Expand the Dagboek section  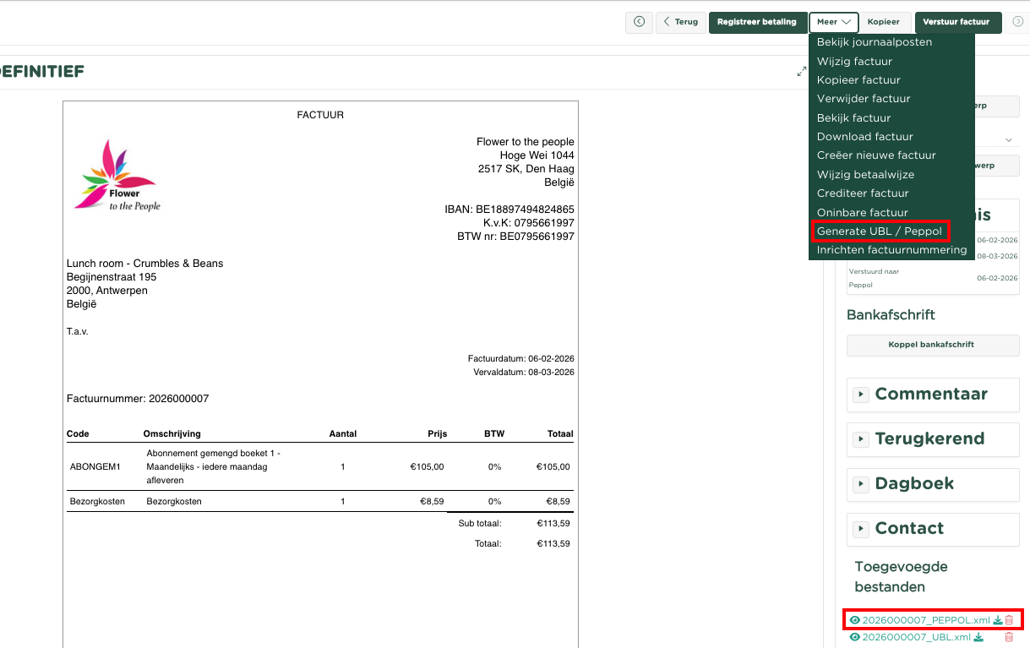tap(861, 484)
